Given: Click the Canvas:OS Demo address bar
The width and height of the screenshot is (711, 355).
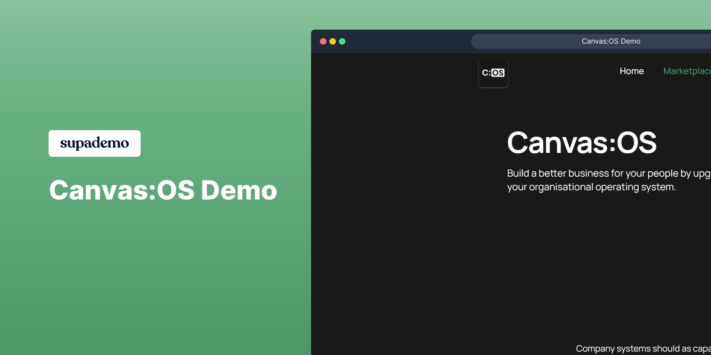Looking at the screenshot, I should [x=591, y=41].
